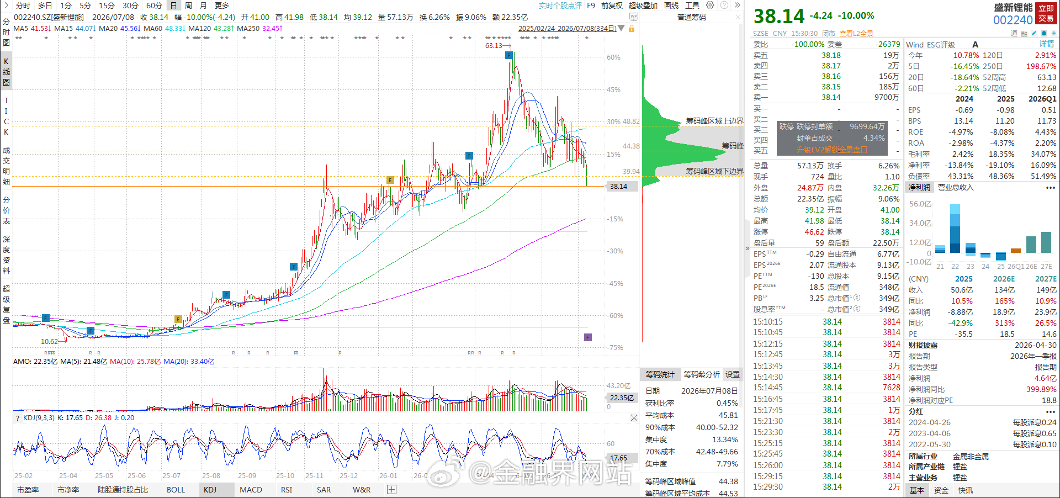Switch to 多日 chart period
Image resolution: width=1060 pixels, height=498 pixels.
coord(45,5)
